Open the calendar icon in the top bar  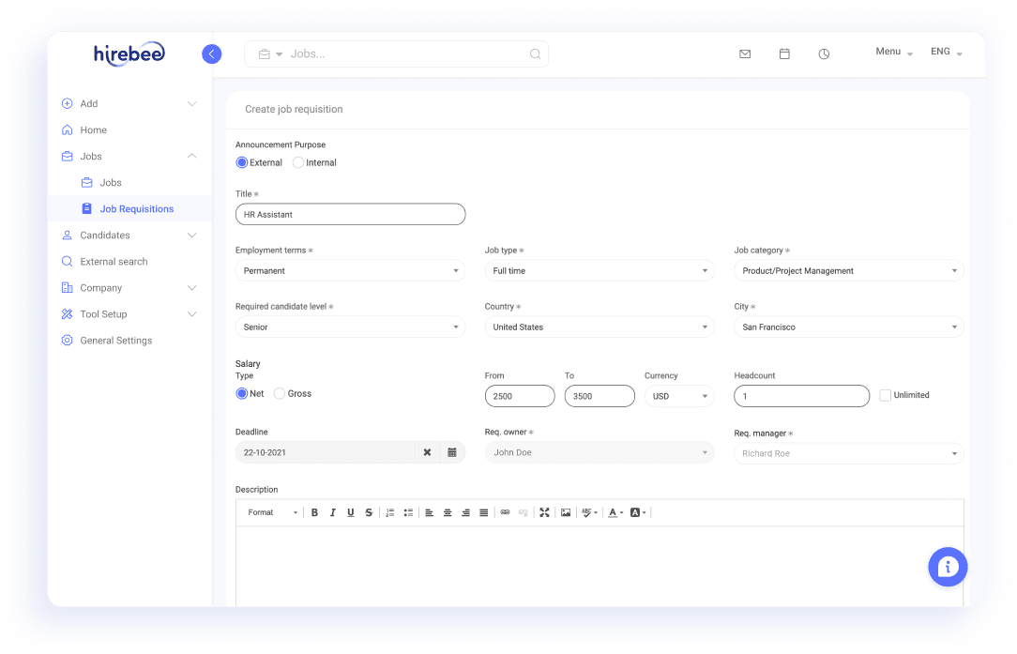tap(784, 53)
